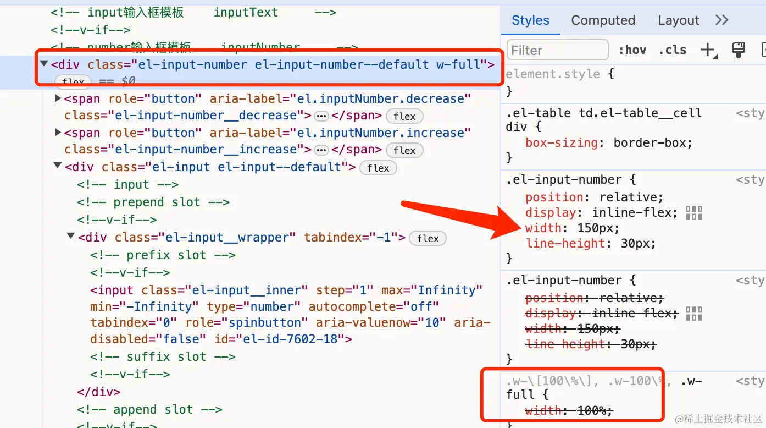
Task: Show more DevTools panel tabs via double chevron
Action: pyautogui.click(x=721, y=20)
